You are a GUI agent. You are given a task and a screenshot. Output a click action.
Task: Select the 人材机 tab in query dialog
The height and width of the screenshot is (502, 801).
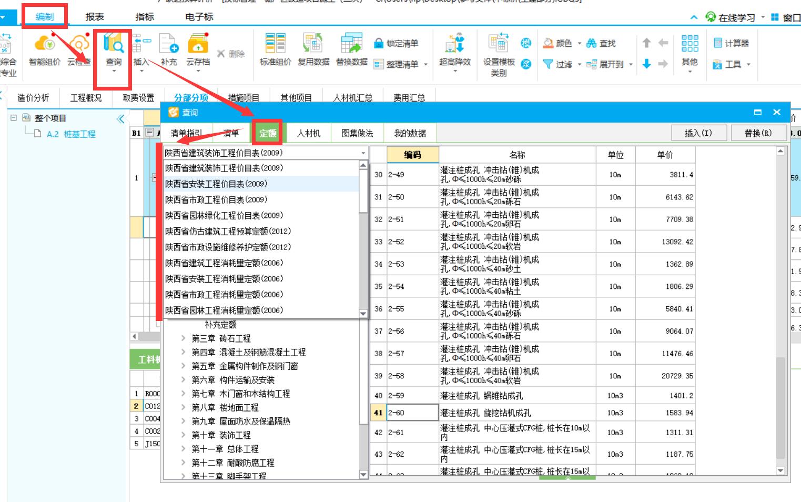[308, 133]
